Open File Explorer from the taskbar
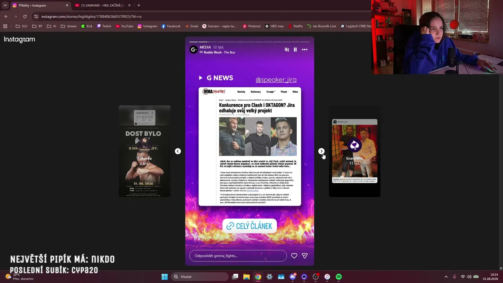 click(x=246, y=277)
